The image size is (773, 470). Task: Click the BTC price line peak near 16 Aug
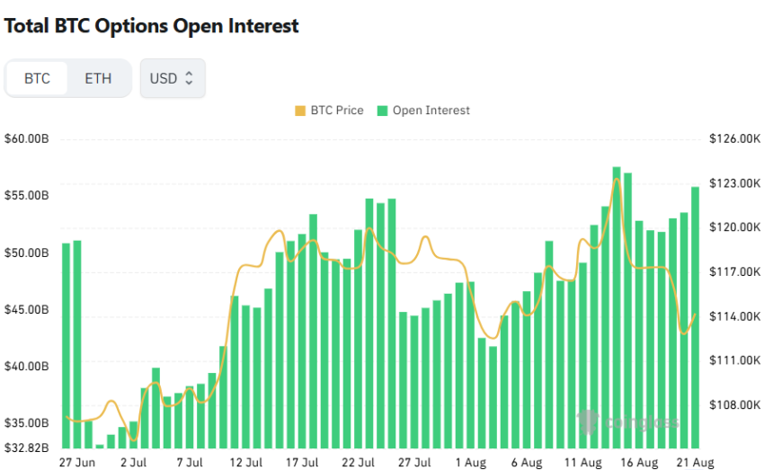coord(617,180)
